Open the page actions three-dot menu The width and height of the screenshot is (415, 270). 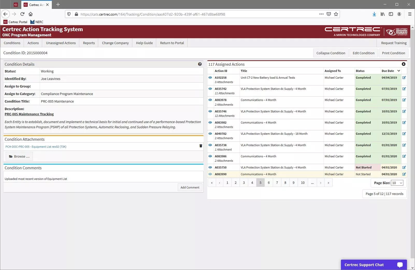(321, 14)
